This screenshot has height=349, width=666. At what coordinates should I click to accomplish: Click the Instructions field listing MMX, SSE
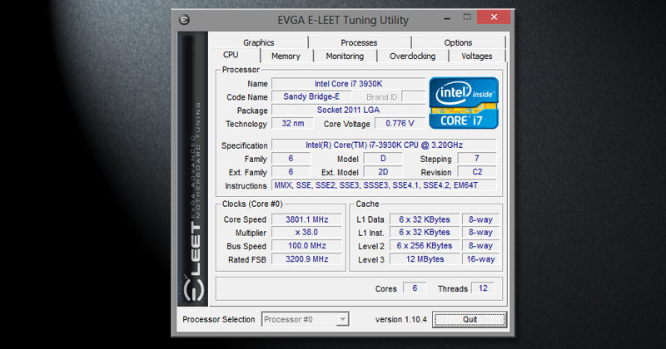tap(384, 185)
